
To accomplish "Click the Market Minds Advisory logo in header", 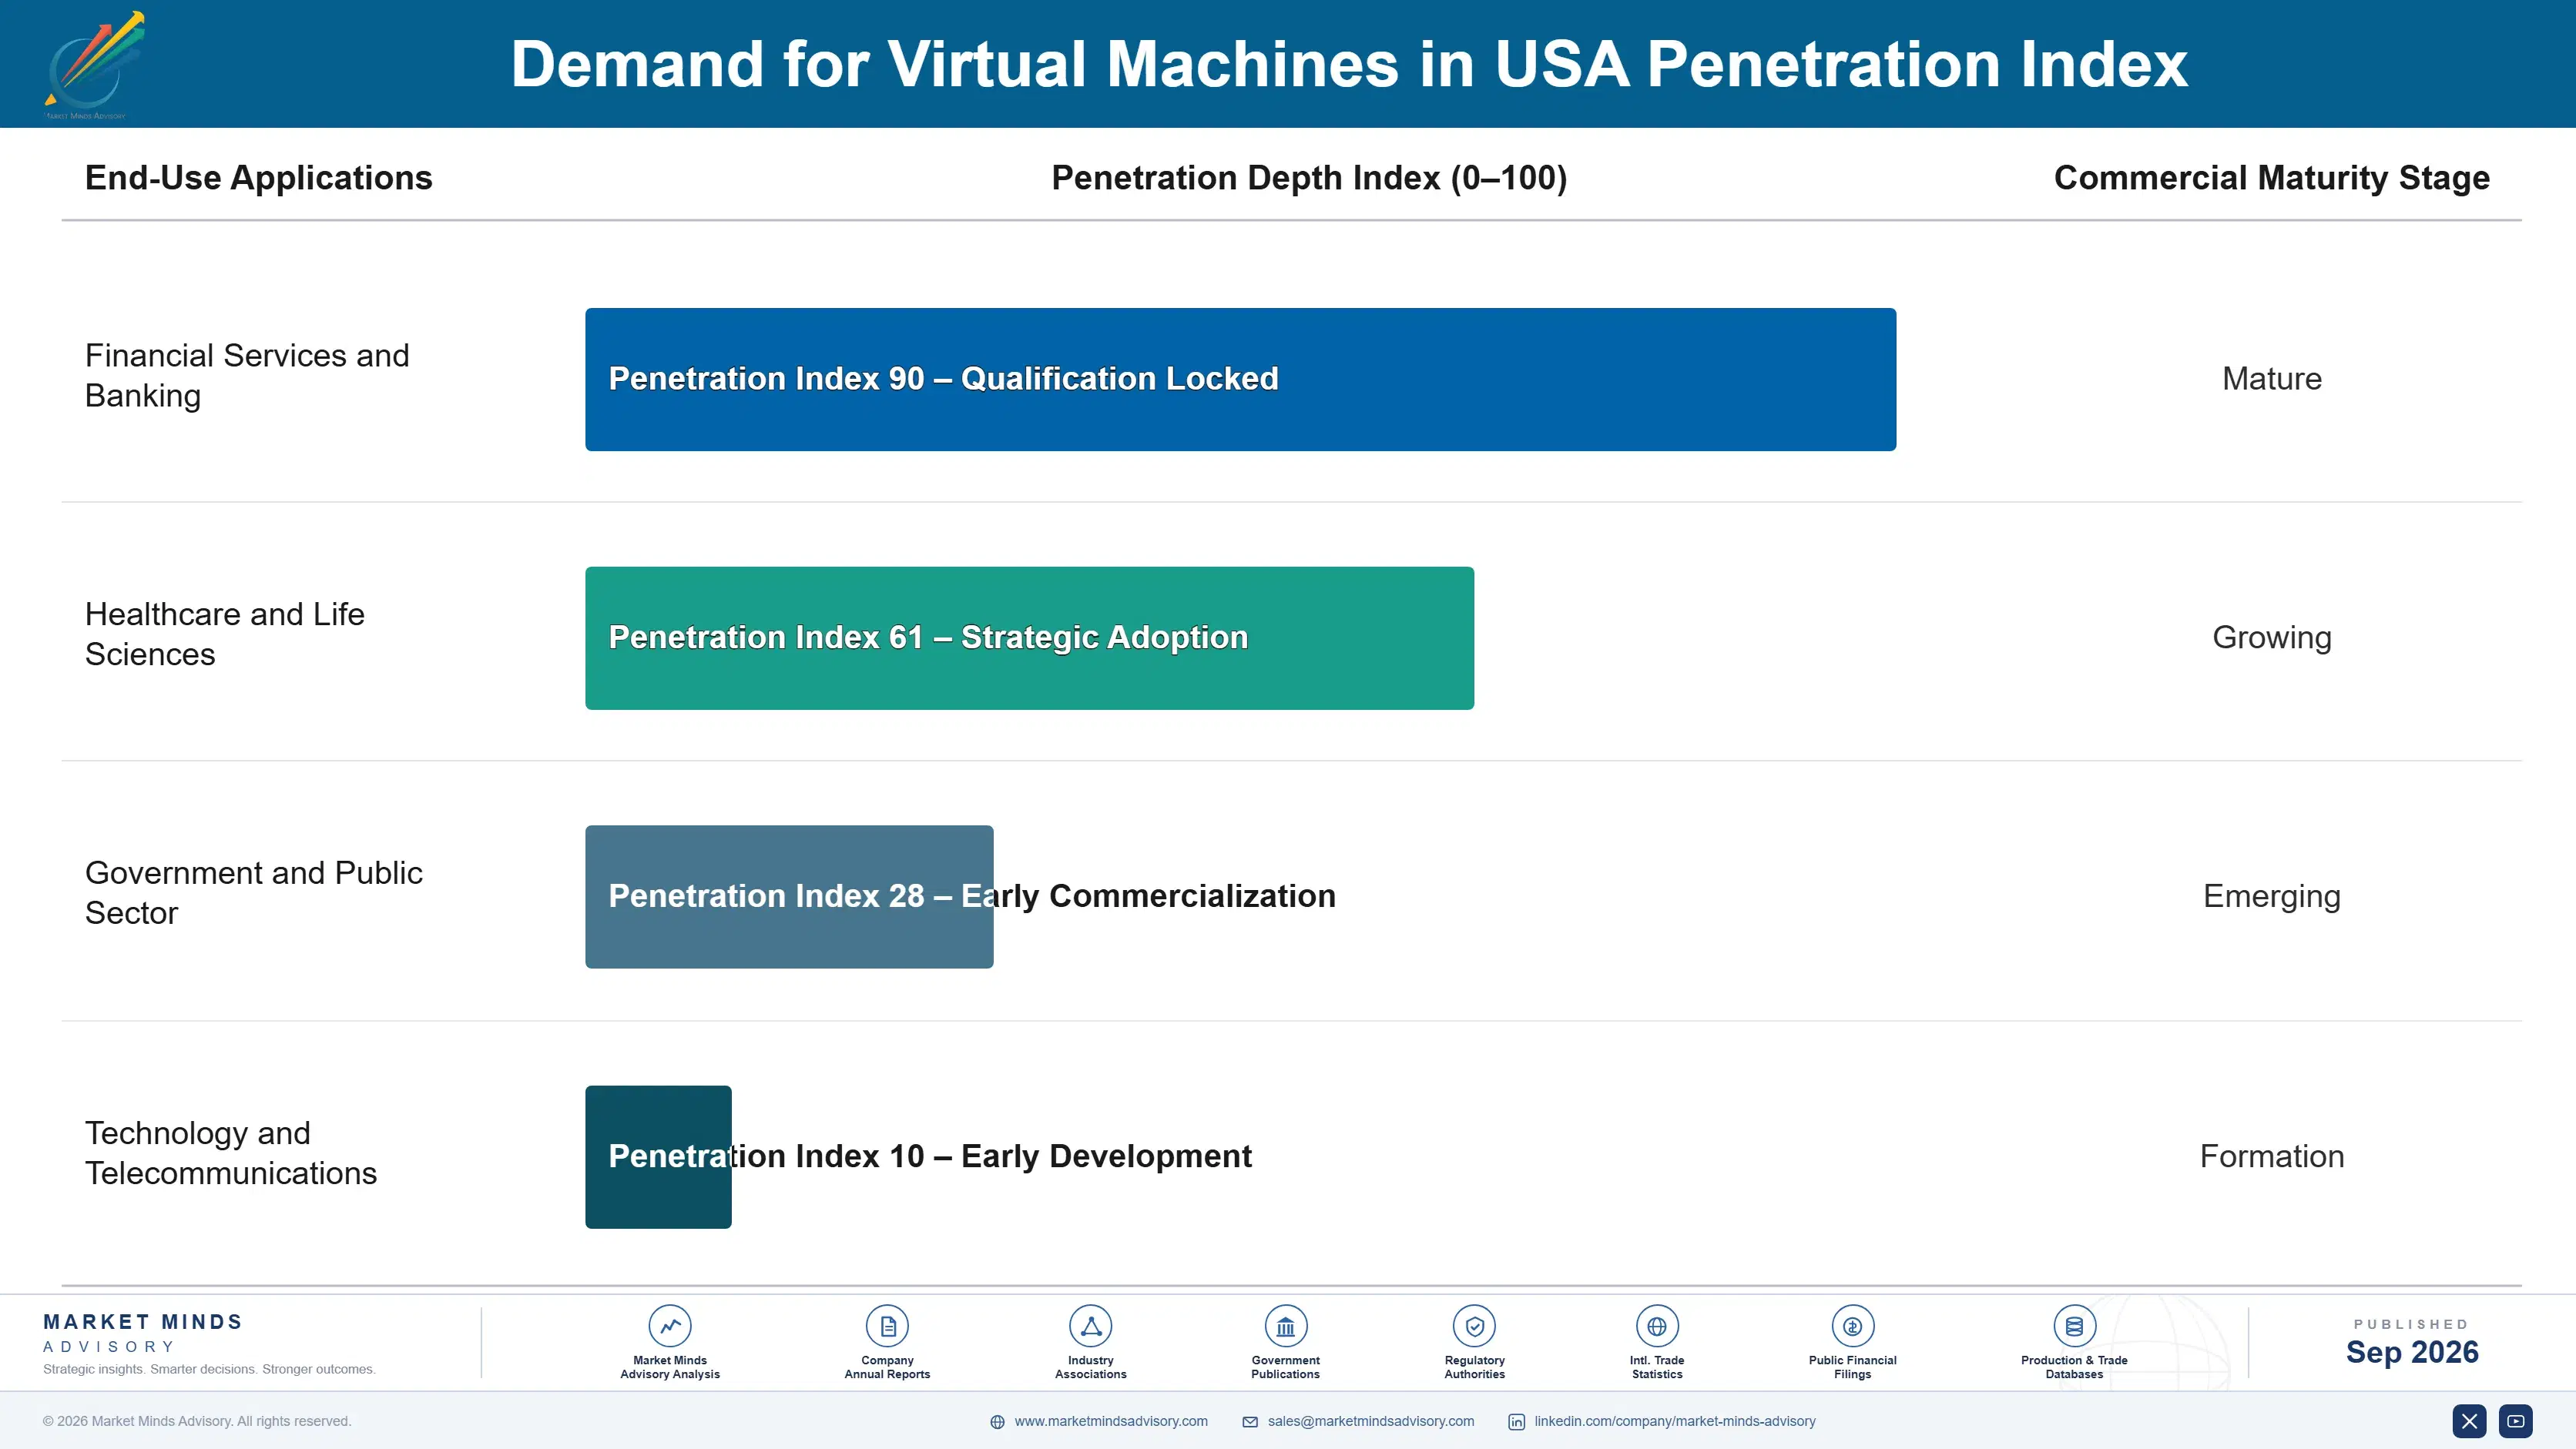I will [x=94, y=65].
